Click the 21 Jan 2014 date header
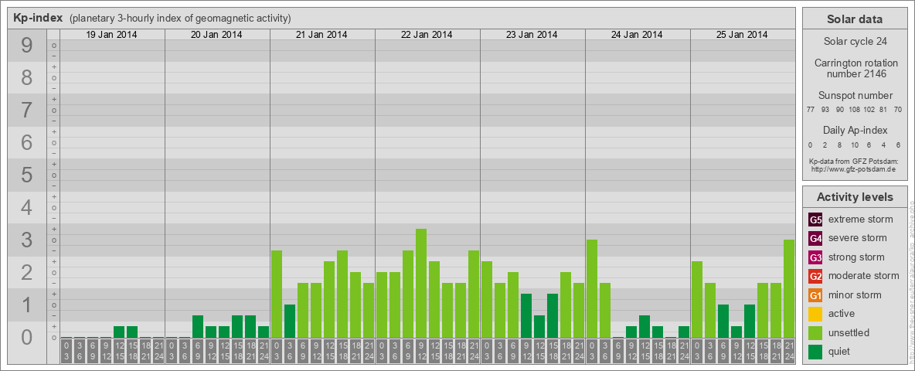915x371 pixels. 321,35
